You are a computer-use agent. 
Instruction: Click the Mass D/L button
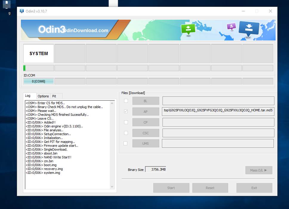tap(259, 170)
